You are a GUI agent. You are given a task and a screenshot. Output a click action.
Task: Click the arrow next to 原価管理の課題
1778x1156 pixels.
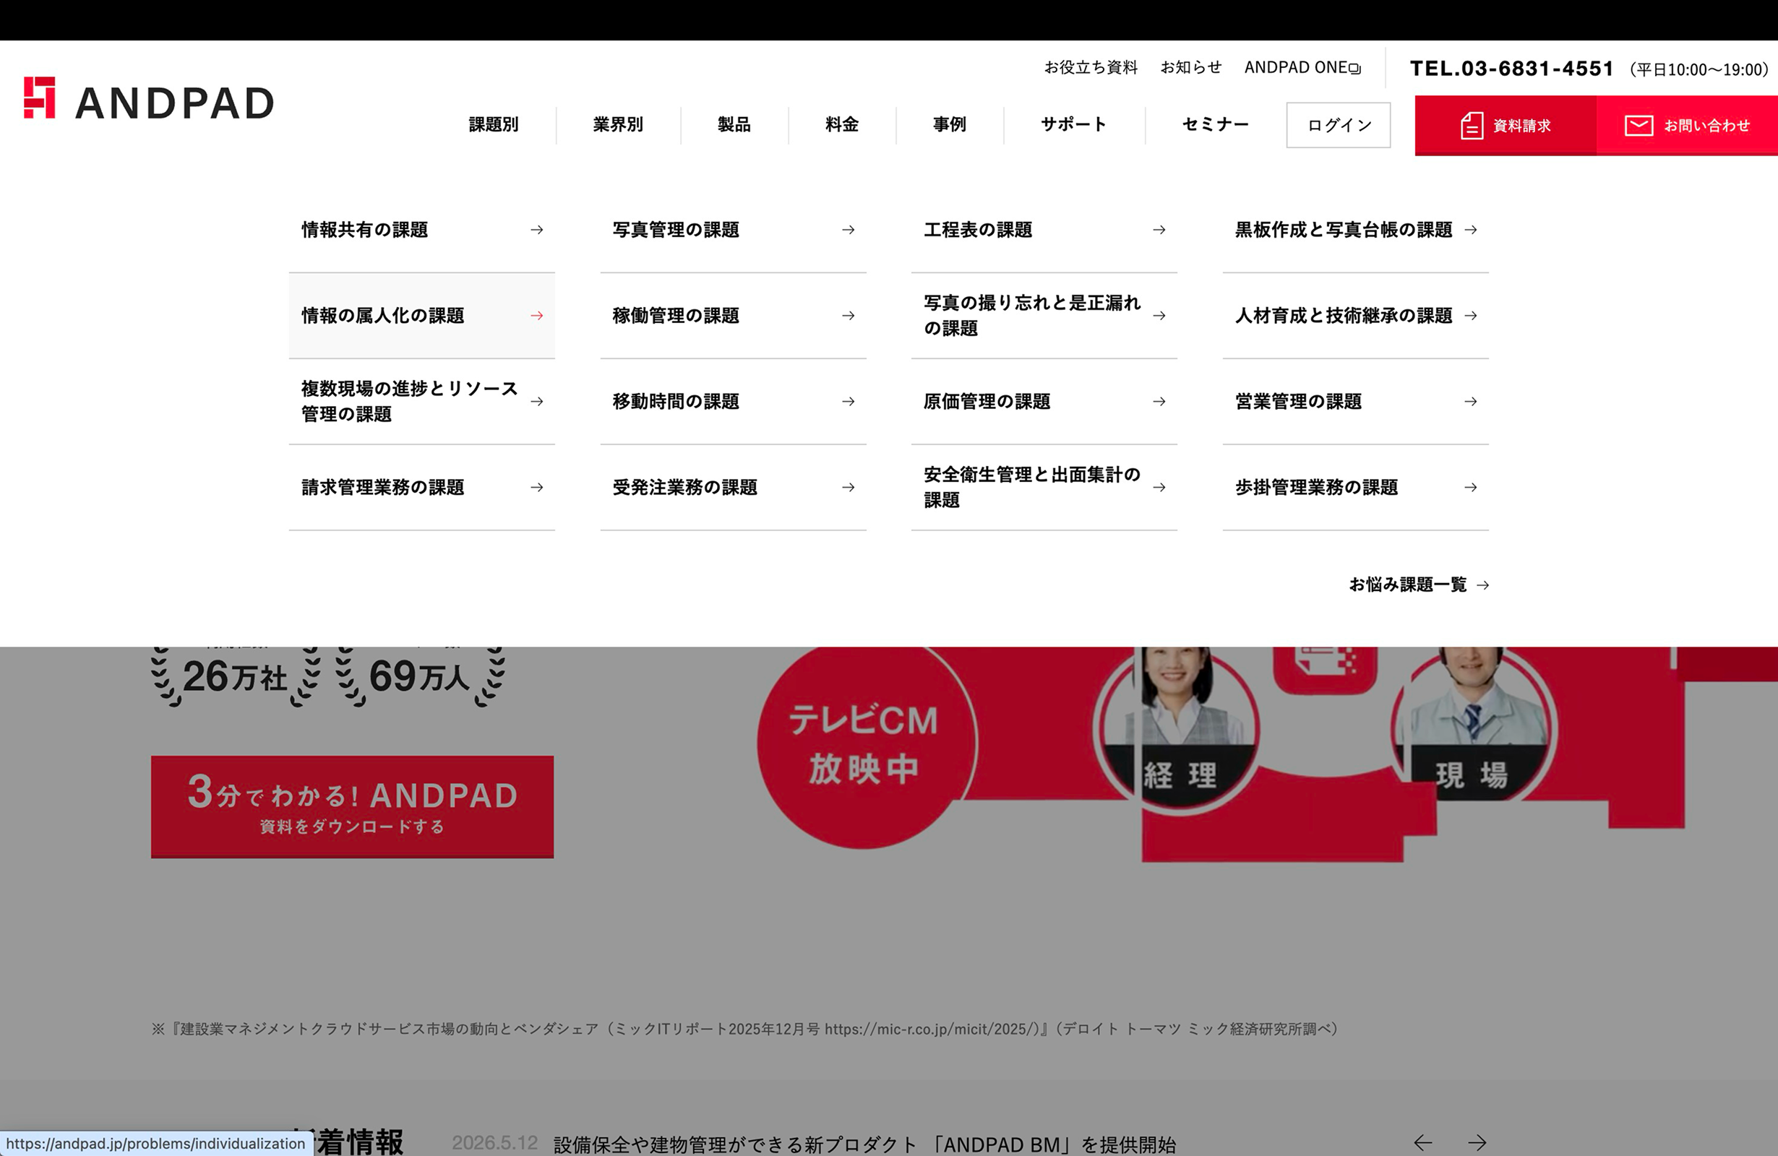(x=1159, y=402)
